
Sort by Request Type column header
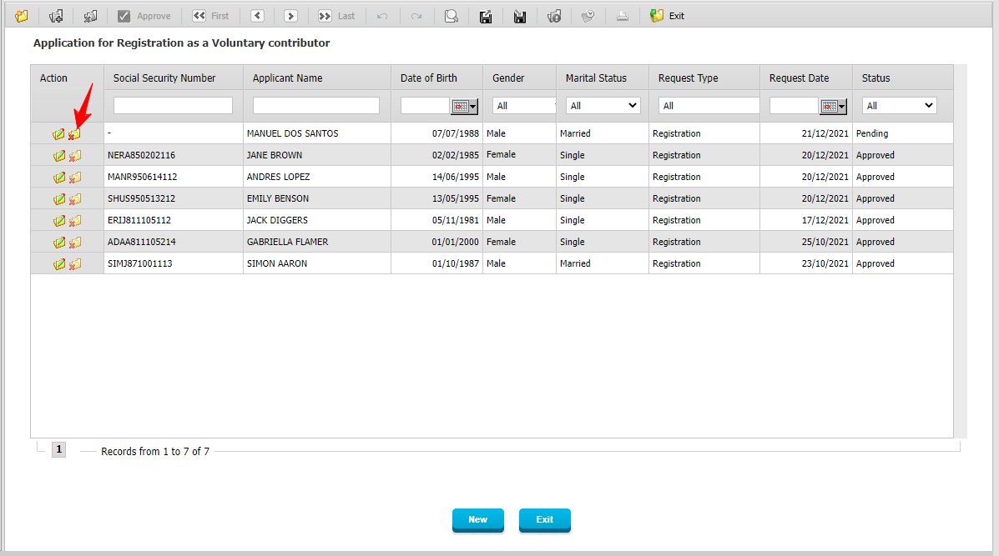pos(688,78)
